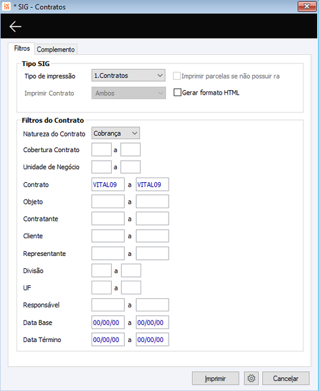Screen dimensions: 319x391
Task: Click the first Data Base date field
Action: [108, 322]
